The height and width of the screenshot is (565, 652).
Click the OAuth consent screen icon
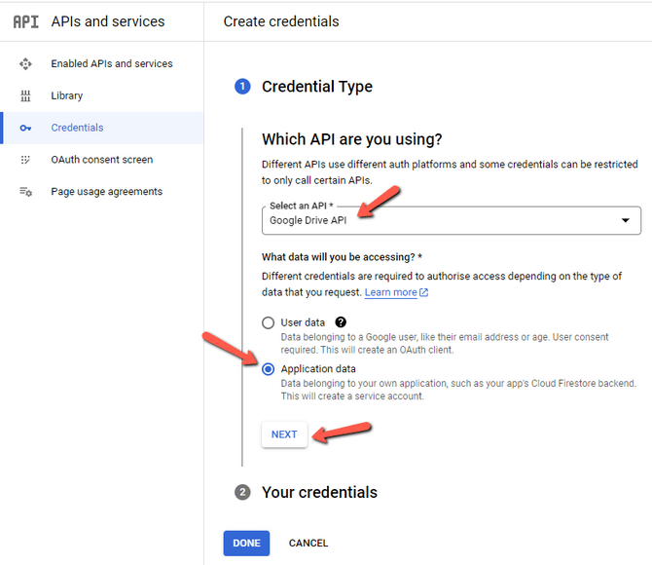point(25,160)
